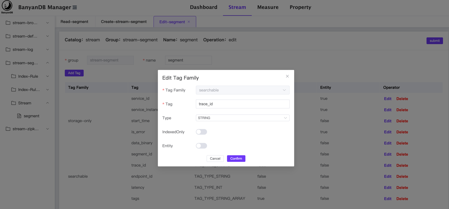Expand the stream-bro group chevron
Screen dimensions: 449x209
[x=47, y=23]
